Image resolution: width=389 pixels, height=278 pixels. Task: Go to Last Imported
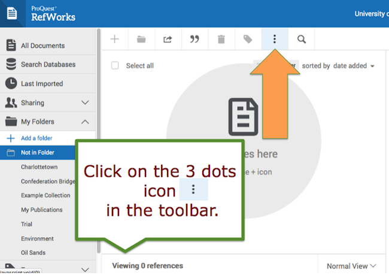pyautogui.click(x=42, y=84)
